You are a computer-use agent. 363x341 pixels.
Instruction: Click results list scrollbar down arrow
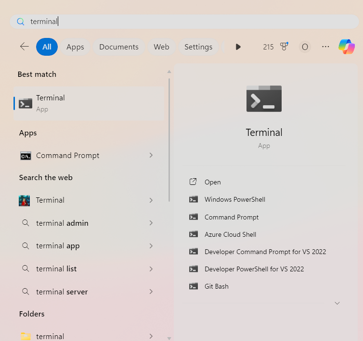169,339
